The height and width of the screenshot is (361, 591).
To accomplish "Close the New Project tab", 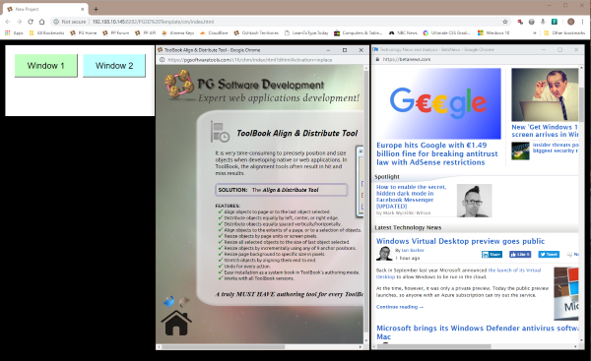I will coord(82,9).
